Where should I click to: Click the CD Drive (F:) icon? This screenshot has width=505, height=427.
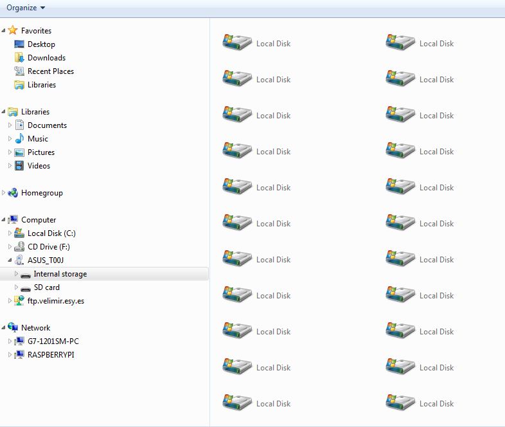tap(19, 246)
